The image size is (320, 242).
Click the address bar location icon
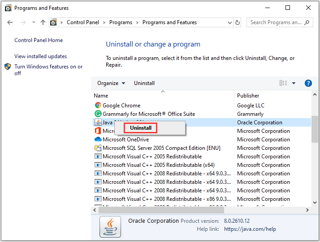point(53,22)
